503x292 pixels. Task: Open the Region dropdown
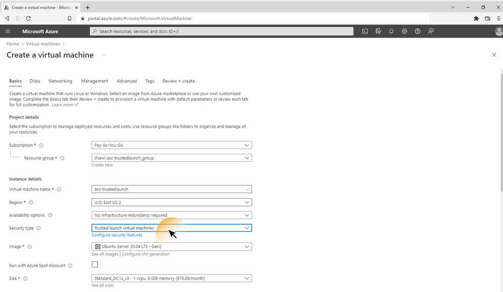coord(172,203)
